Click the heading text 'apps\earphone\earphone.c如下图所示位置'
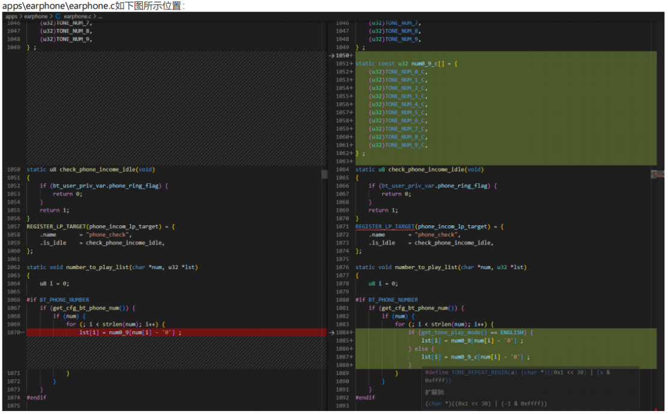The height and width of the screenshot is (414, 668). click(x=93, y=6)
